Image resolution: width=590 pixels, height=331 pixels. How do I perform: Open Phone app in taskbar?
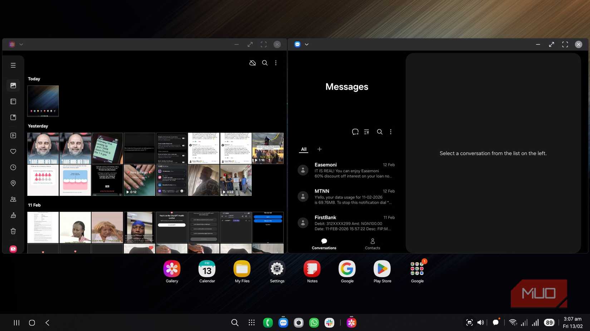point(268,323)
